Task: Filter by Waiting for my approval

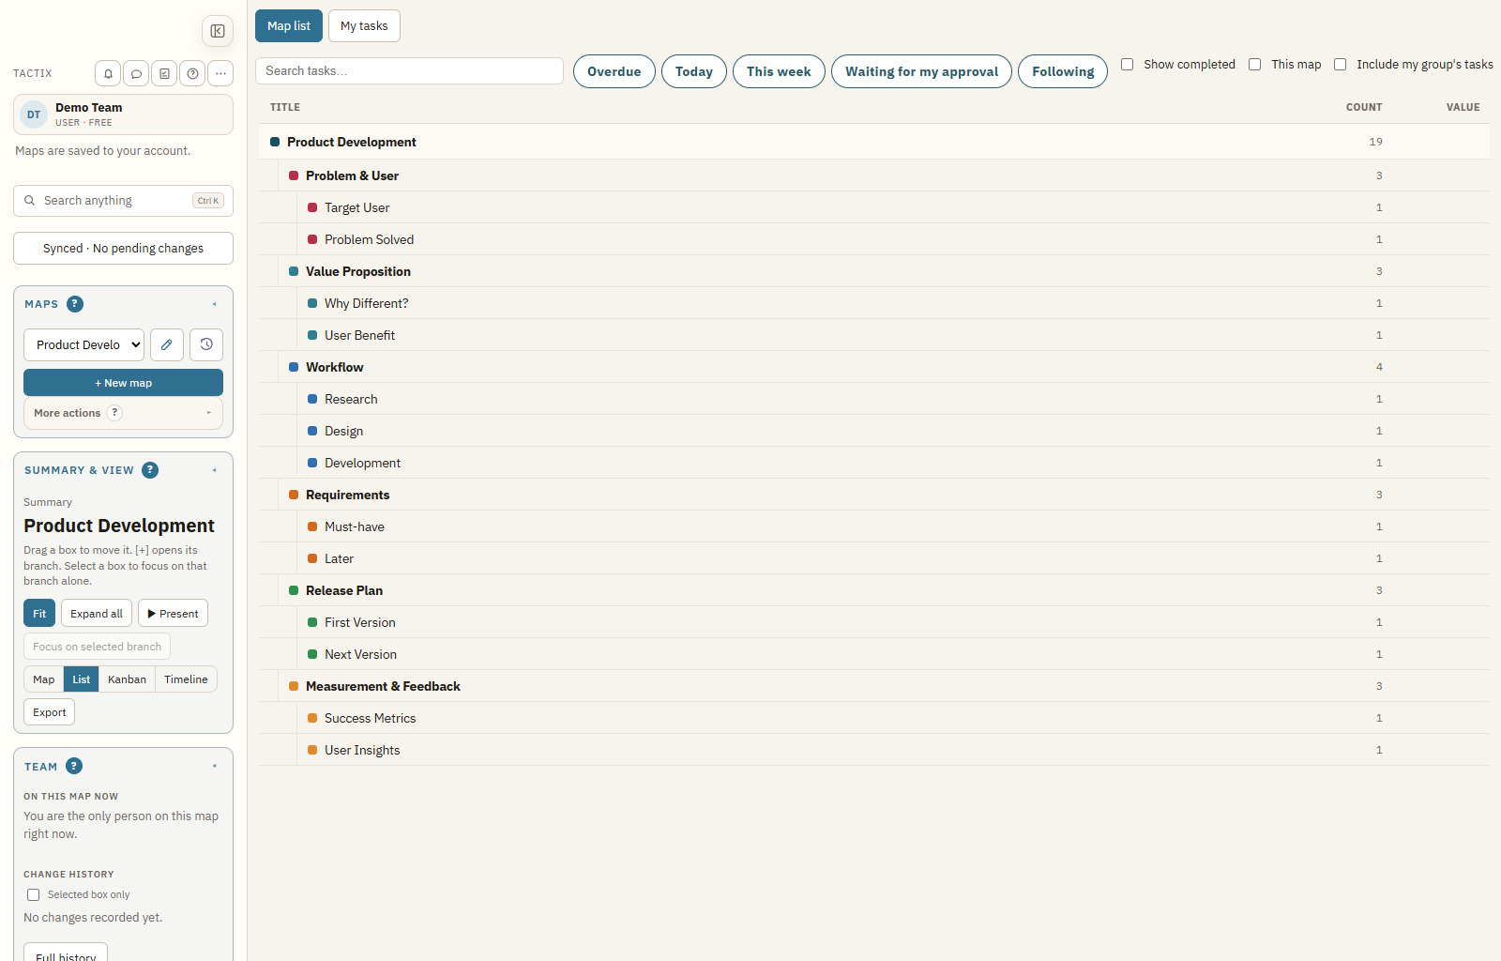Action: pyautogui.click(x=921, y=71)
